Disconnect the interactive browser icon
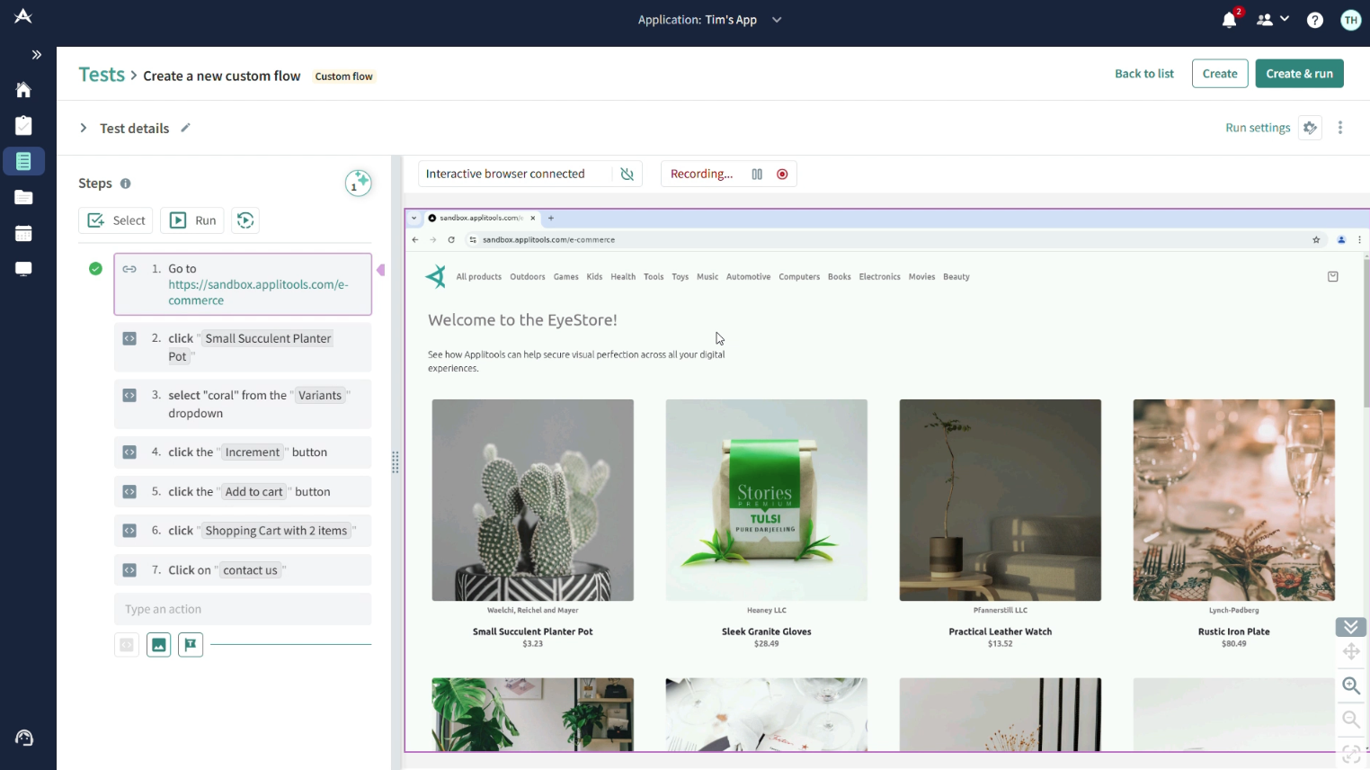 point(627,174)
